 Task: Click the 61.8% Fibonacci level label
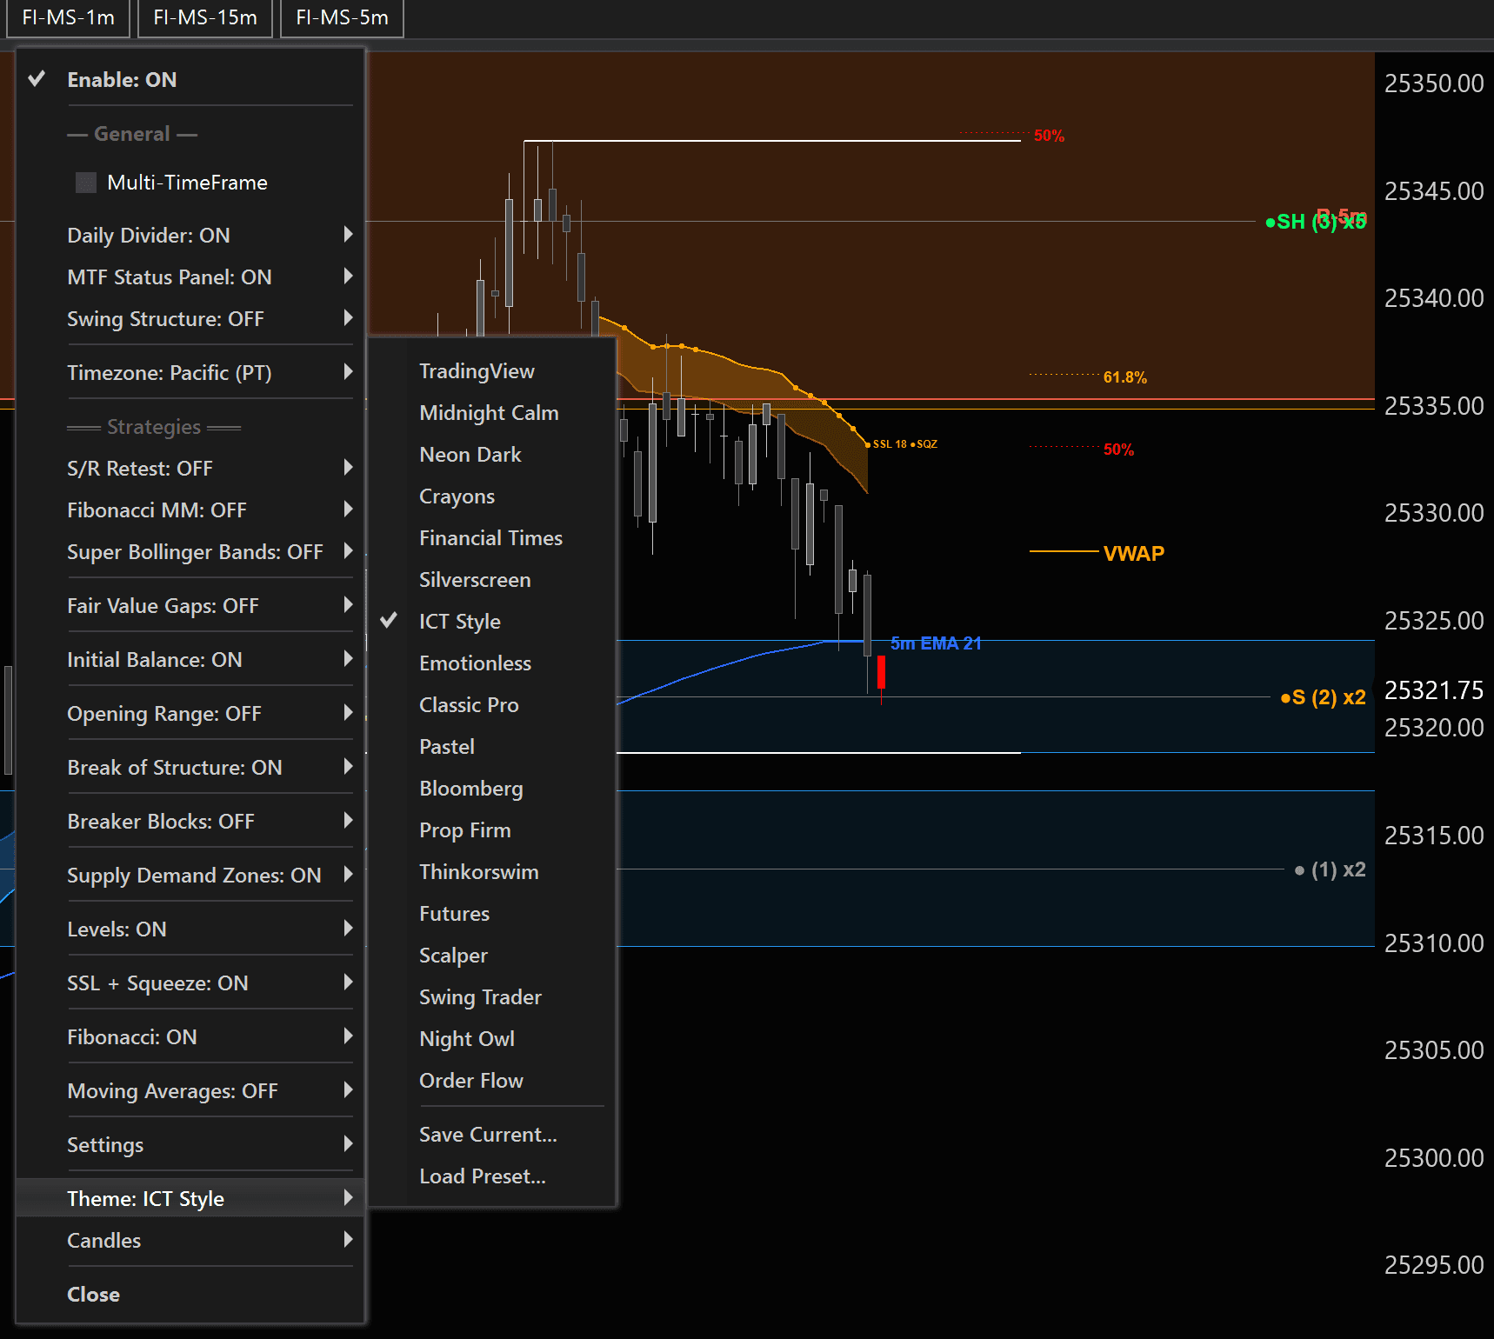click(x=1124, y=377)
